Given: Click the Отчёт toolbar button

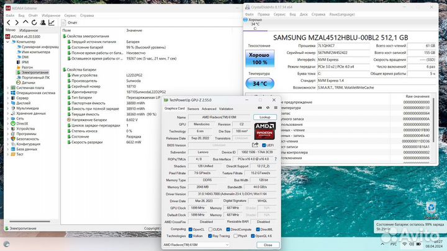Looking at the screenshot, I should click(70, 22).
